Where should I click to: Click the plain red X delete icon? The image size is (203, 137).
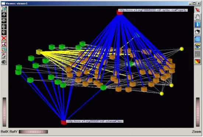click(4, 38)
